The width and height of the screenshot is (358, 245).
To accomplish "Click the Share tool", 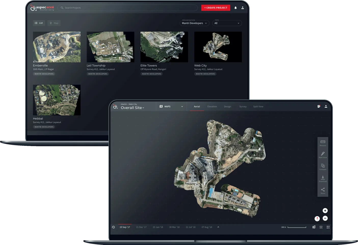I will tap(323, 191).
